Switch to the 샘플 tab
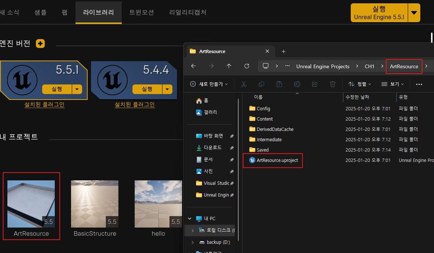 point(40,13)
